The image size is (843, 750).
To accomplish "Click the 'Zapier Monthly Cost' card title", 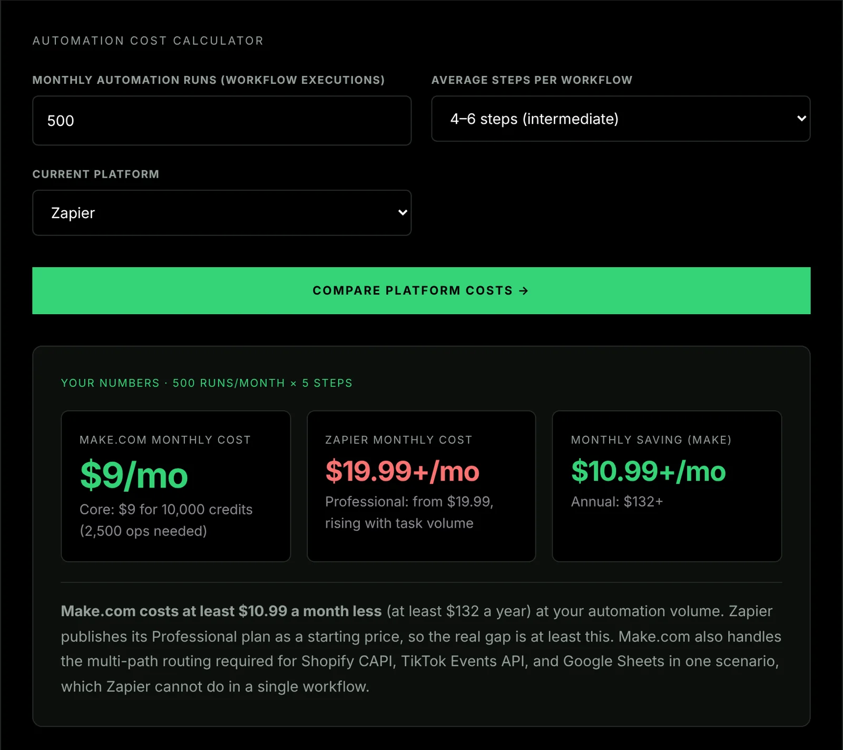I will [x=399, y=440].
